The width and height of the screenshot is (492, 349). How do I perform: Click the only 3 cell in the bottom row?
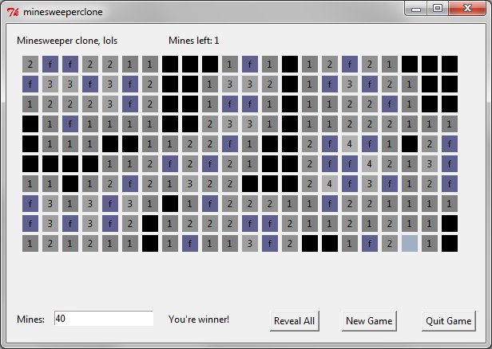click(x=250, y=244)
